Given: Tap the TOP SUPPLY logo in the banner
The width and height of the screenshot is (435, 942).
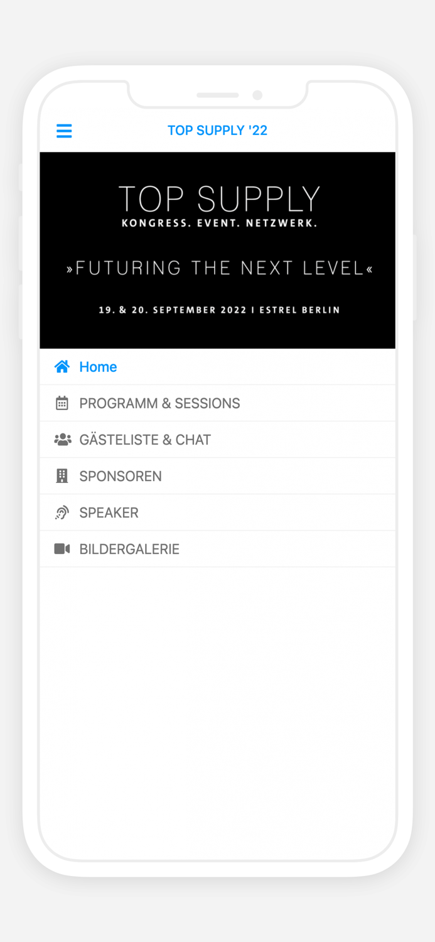Looking at the screenshot, I should point(218,200).
